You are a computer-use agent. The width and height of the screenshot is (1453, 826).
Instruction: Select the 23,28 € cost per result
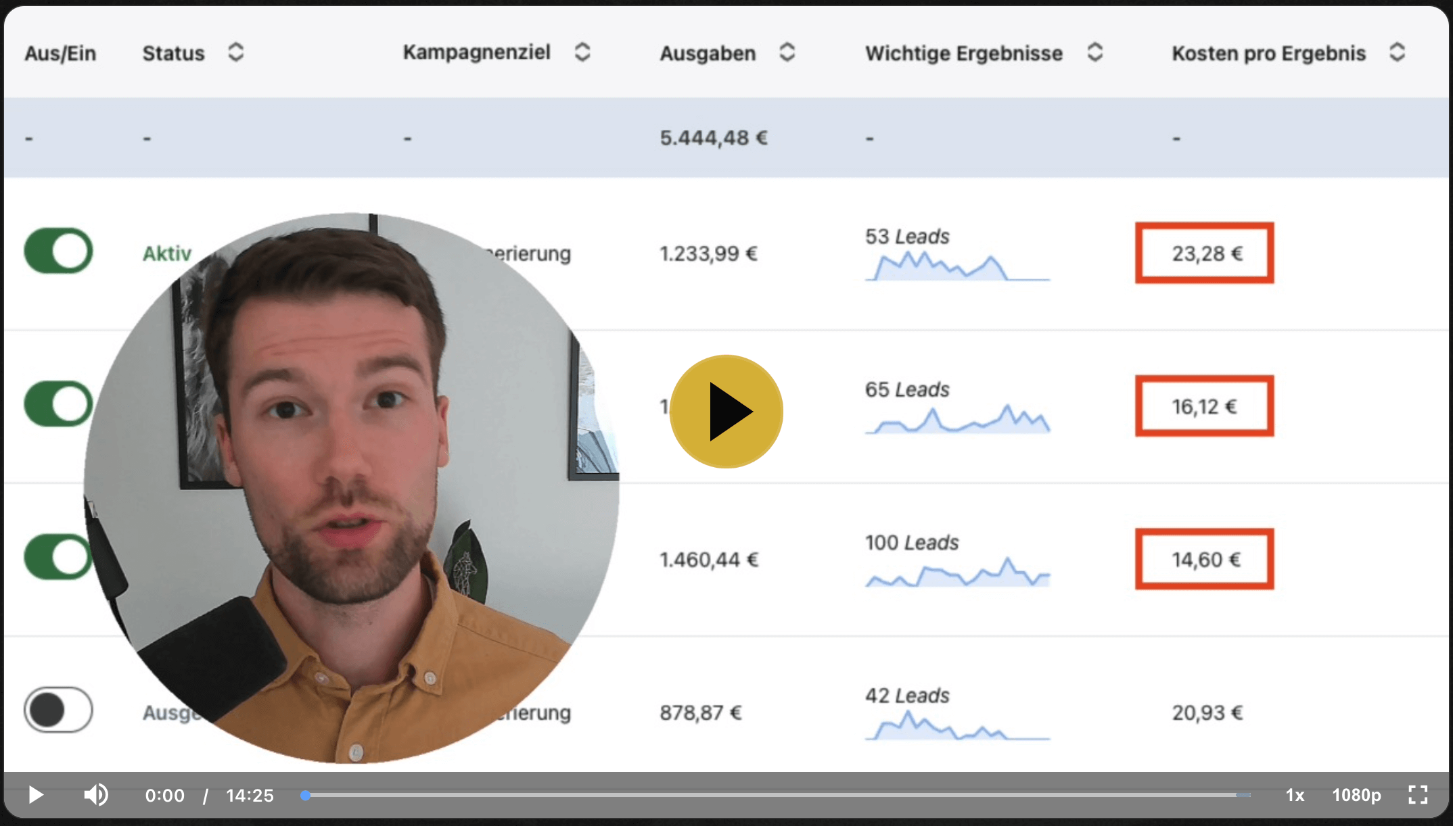(1207, 253)
